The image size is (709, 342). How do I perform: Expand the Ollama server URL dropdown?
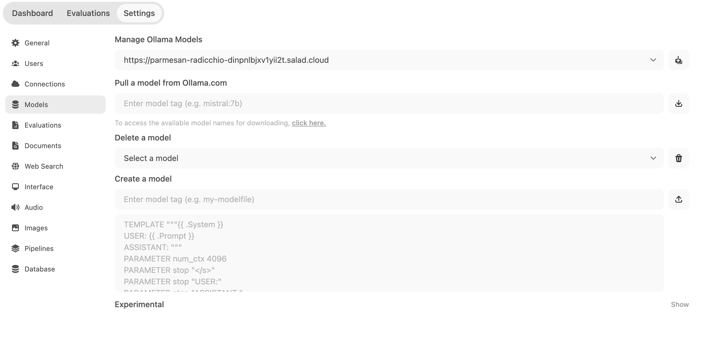tap(389, 60)
